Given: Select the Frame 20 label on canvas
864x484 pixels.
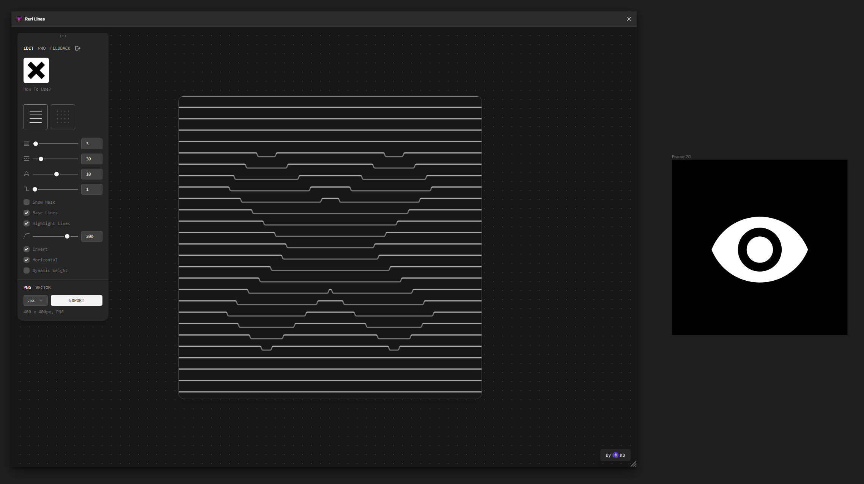Looking at the screenshot, I should [x=681, y=157].
